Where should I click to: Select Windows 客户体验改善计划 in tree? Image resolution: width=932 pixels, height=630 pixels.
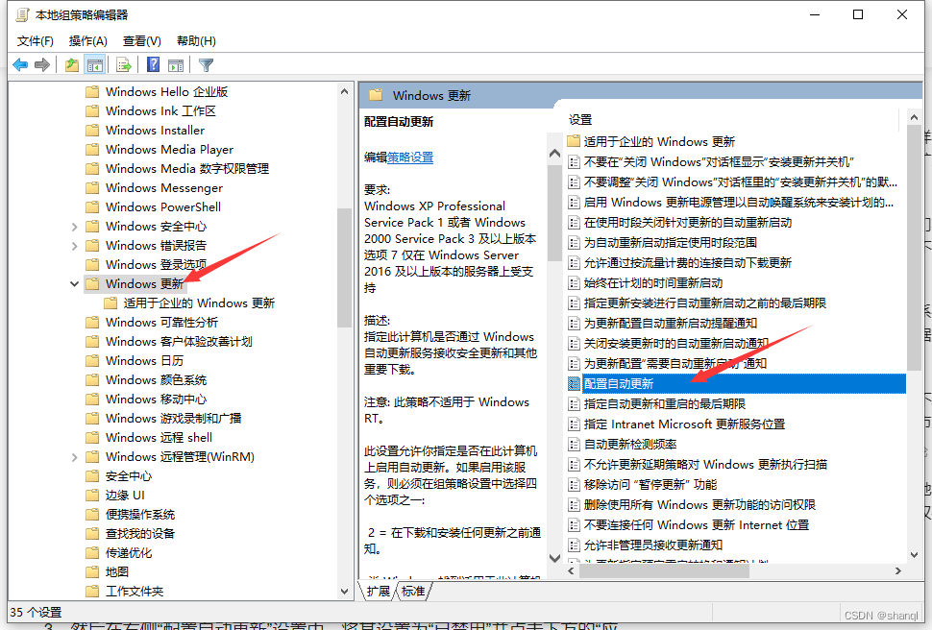click(x=179, y=342)
